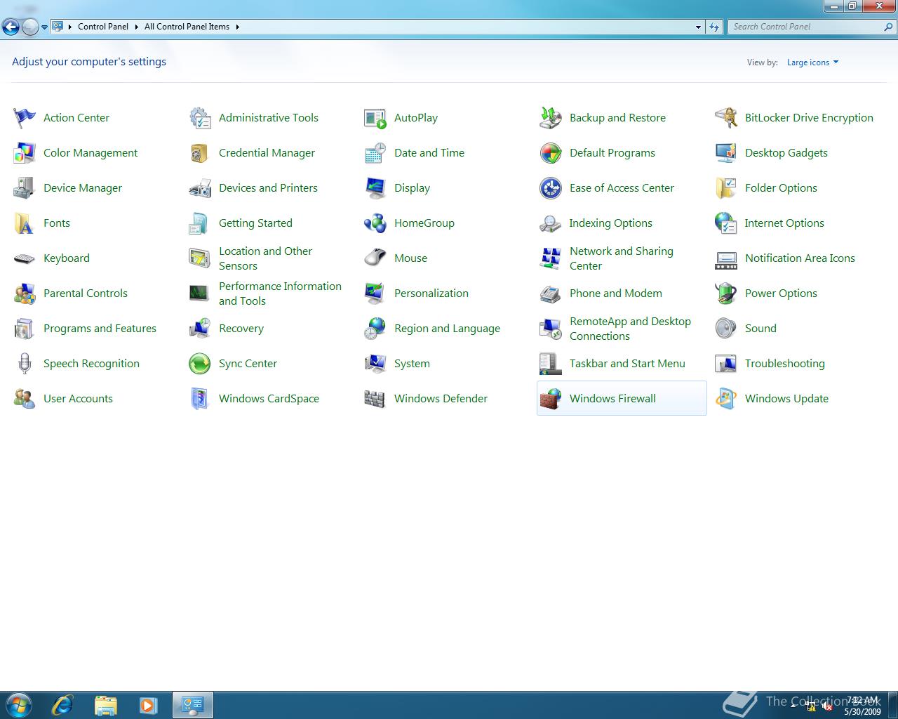Screen dimensions: 898x719
Task: Open the Windows Firewall brick wall icon
Action: (551, 399)
